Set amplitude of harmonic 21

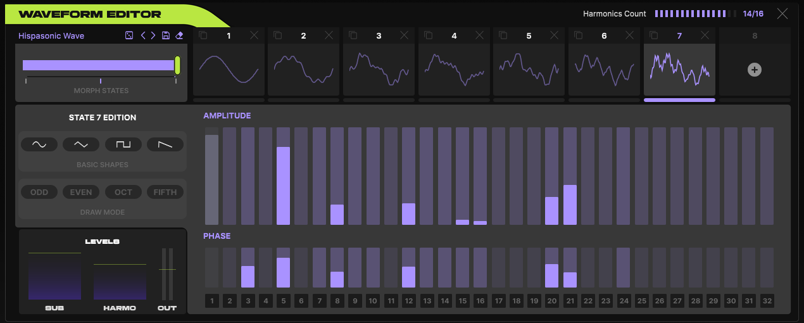click(570, 176)
